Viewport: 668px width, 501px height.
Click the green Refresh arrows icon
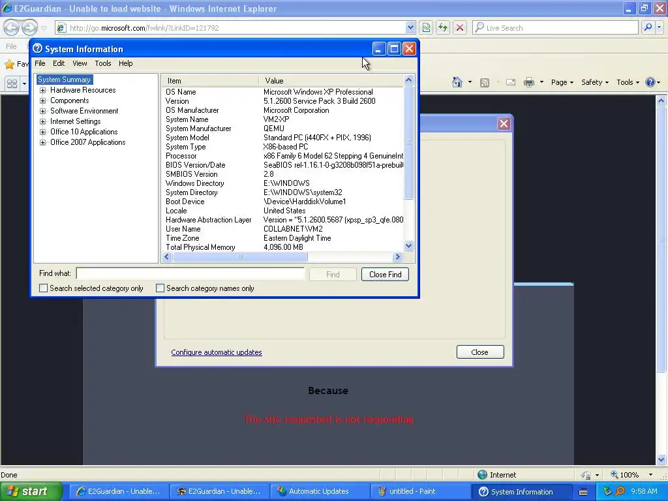point(443,27)
